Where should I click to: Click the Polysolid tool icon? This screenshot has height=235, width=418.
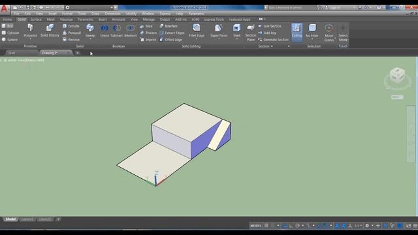click(30, 27)
